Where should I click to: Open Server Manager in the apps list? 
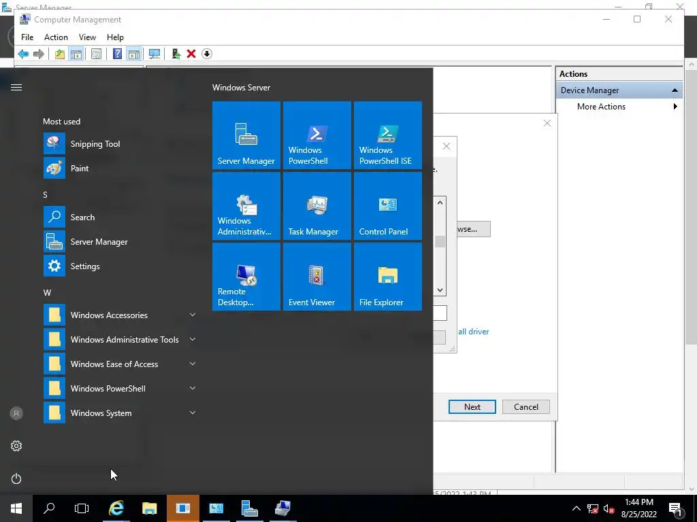pyautogui.click(x=120, y=241)
